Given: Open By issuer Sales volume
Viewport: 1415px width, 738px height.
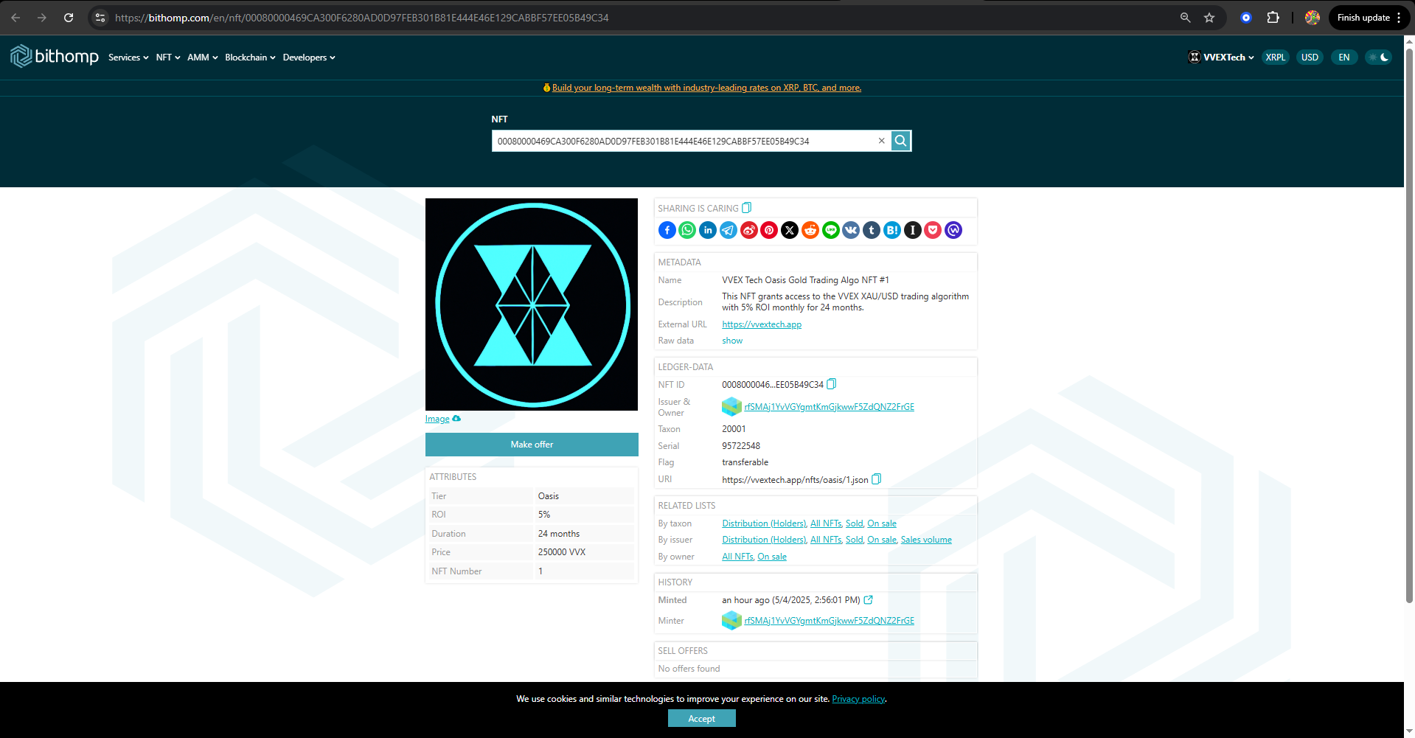Looking at the screenshot, I should [926, 540].
